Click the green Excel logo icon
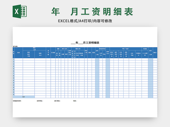The image size is (170, 127). point(20,11)
